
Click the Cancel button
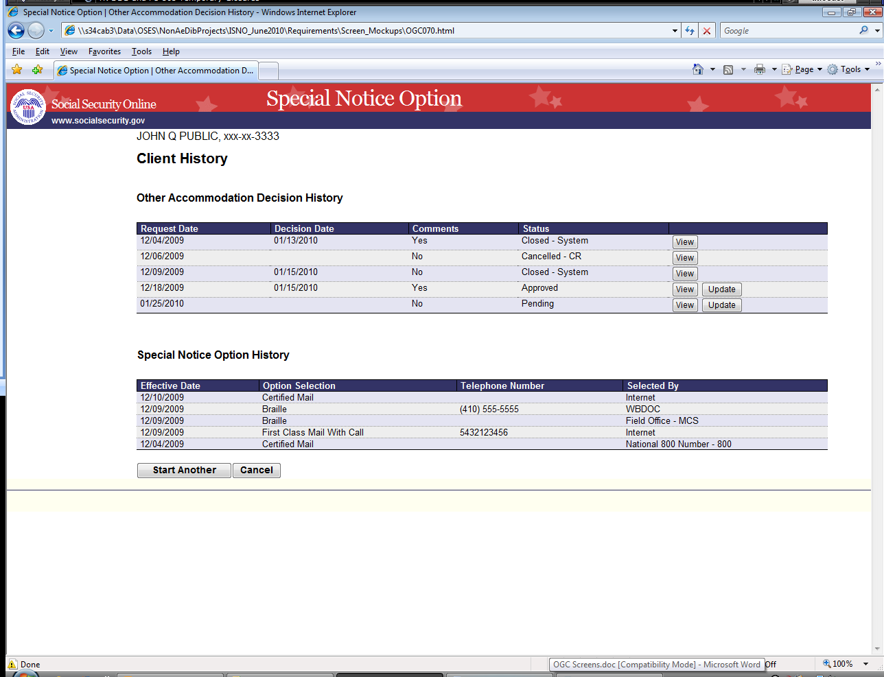coord(256,471)
